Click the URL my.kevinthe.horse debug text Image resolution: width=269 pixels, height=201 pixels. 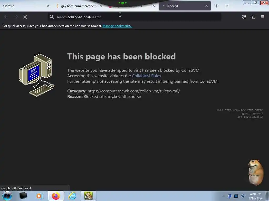click(x=240, y=110)
